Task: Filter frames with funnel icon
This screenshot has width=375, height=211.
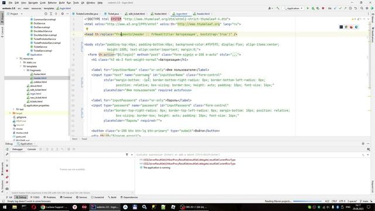Action: pyautogui.click(x=127, y=155)
